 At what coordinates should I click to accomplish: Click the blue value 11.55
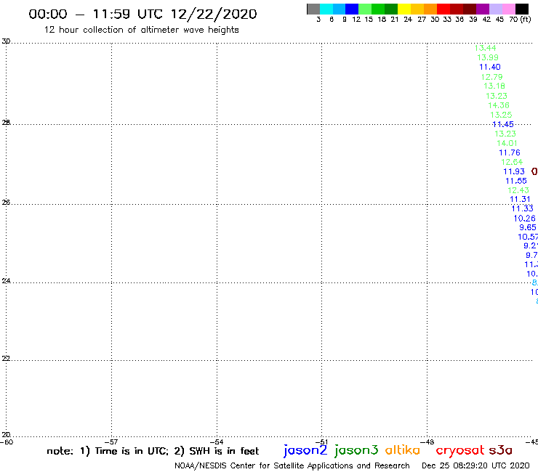coord(516,181)
